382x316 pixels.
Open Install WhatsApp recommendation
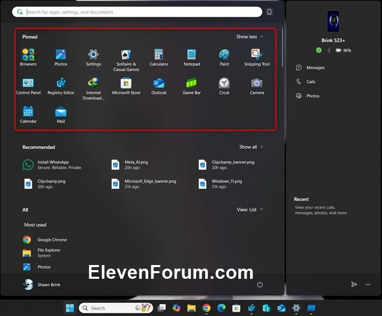(52, 165)
